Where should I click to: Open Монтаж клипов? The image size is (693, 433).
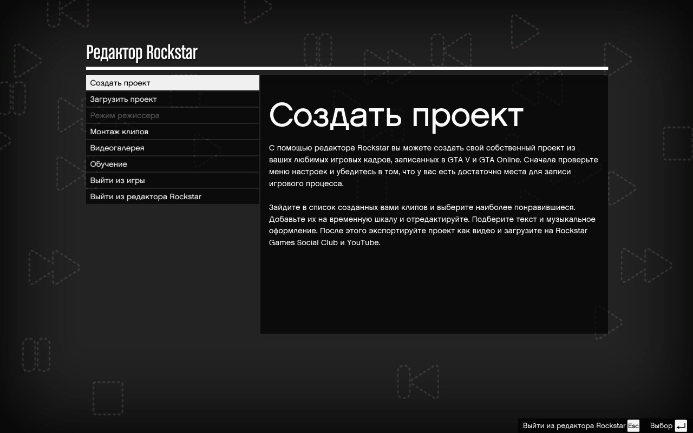pos(173,132)
